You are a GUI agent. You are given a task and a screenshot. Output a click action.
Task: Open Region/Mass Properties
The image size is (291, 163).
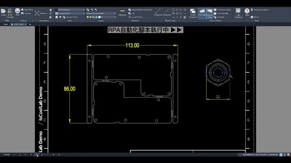coord(140,10)
